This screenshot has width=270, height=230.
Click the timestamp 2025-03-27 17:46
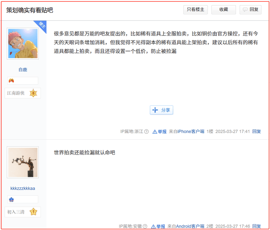click(232, 226)
